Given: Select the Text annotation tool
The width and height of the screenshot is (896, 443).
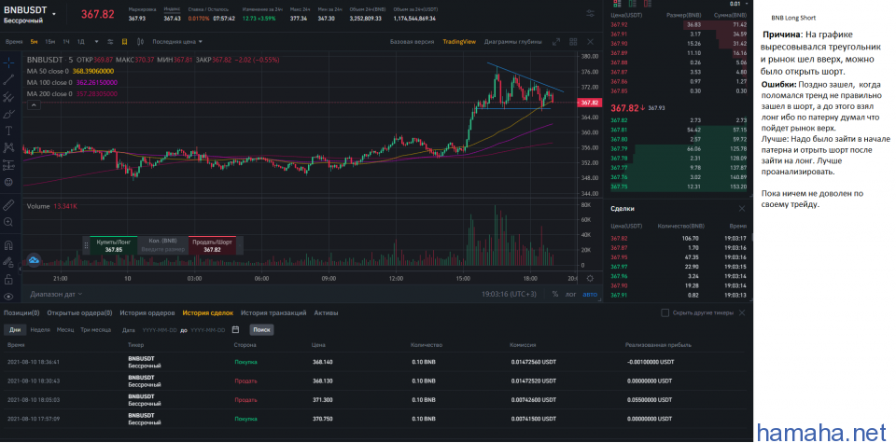Looking at the screenshot, I should point(8,131).
